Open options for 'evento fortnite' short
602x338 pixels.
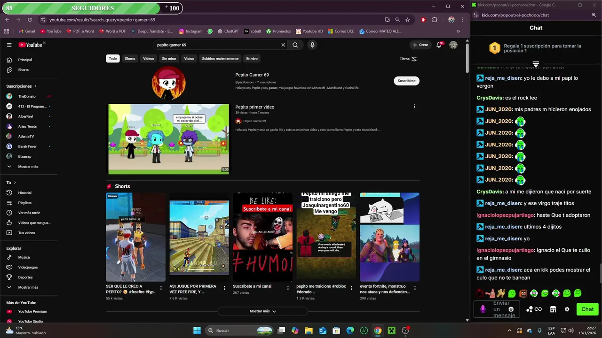click(x=414, y=288)
